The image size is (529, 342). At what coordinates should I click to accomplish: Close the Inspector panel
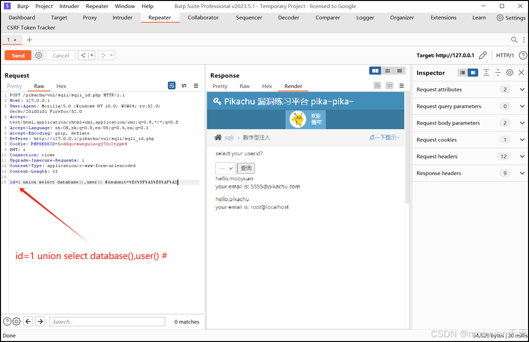coord(521,73)
